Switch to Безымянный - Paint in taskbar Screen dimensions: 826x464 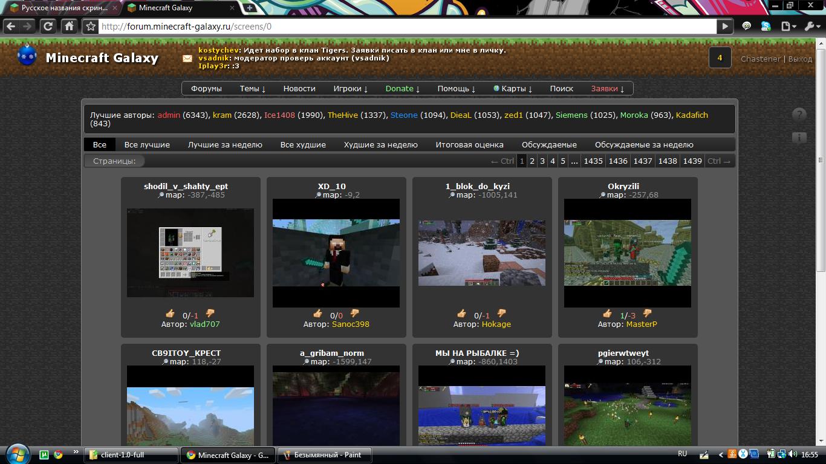coord(324,455)
